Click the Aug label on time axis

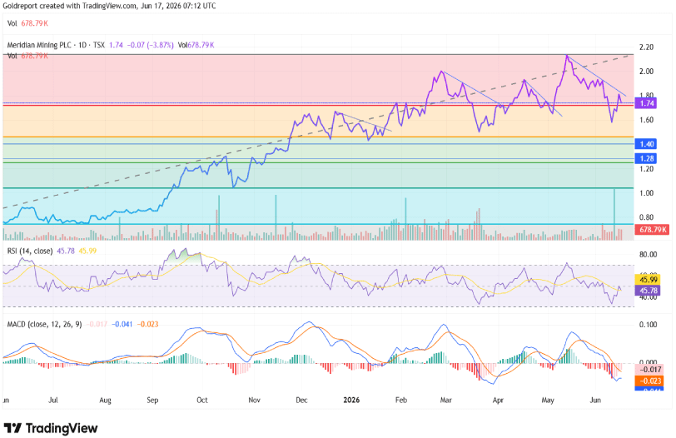[105, 401]
